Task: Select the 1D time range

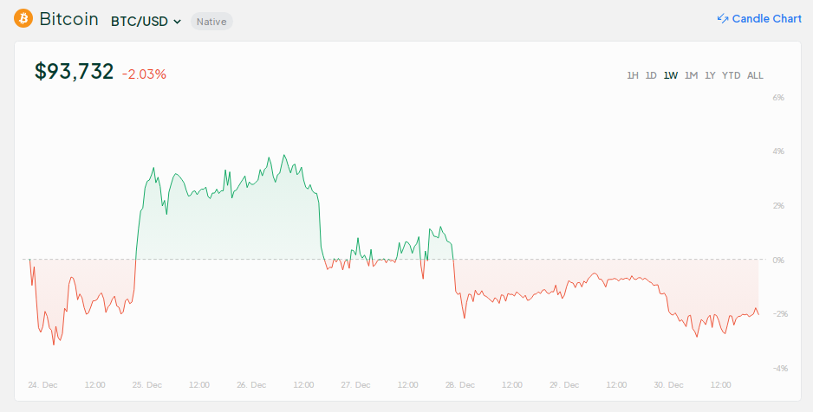Action: [x=651, y=75]
